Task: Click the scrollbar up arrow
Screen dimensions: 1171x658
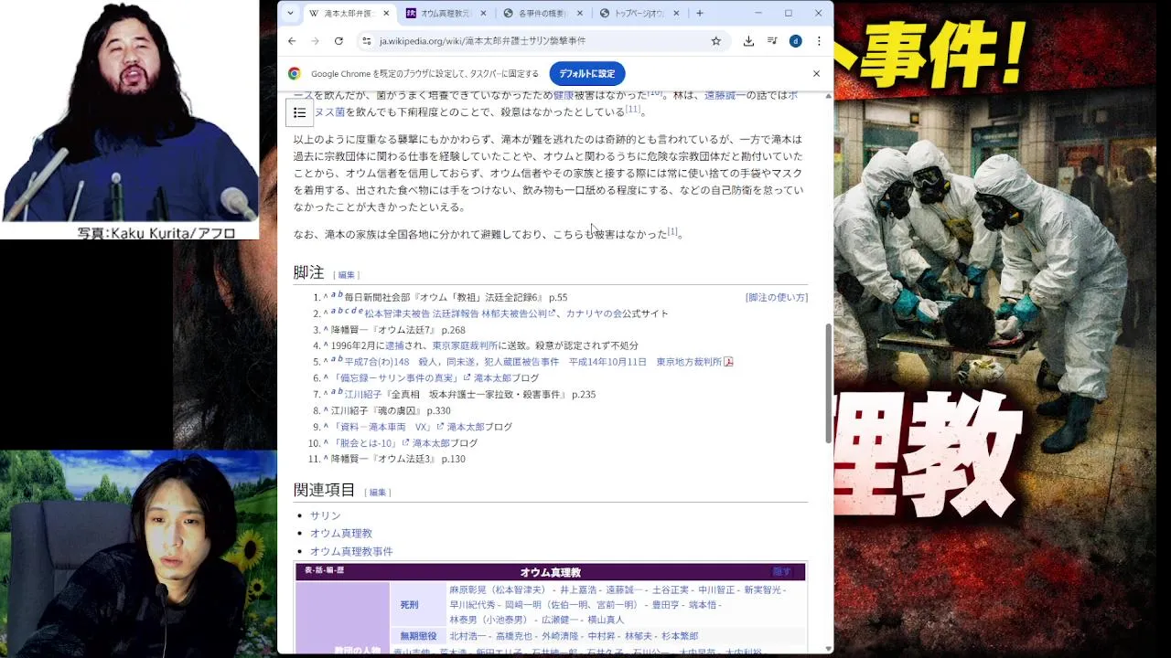Action: 829,96
